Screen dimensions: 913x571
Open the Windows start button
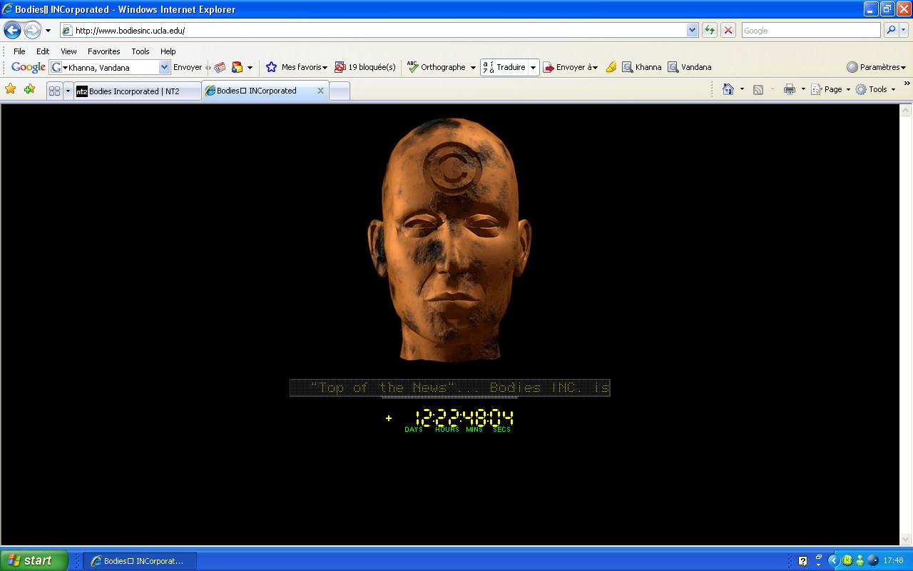[x=34, y=560]
